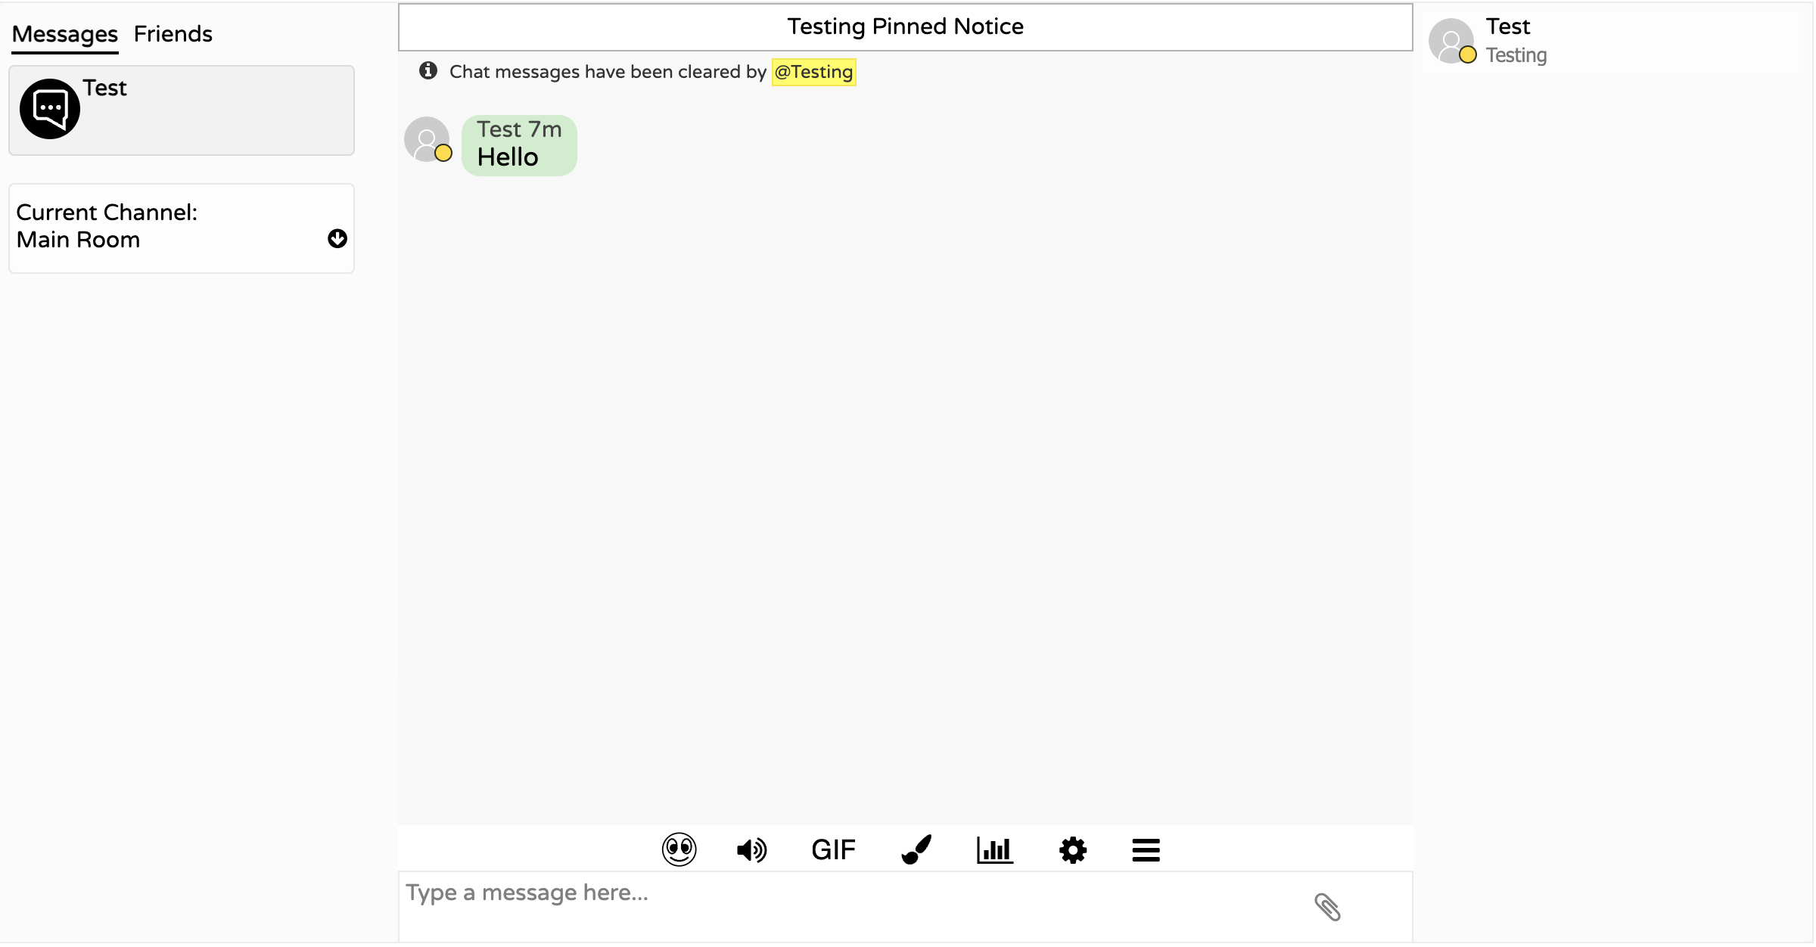Screen dimensions: 1816x947
Task: Click avatar beside Hello message
Action: [x=427, y=139]
